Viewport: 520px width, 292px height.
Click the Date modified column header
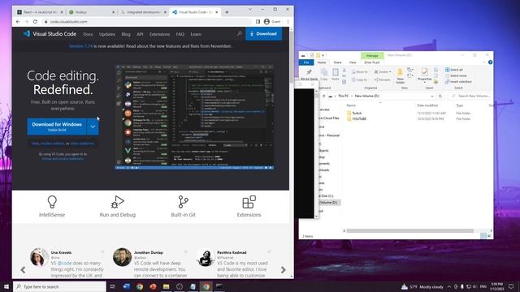click(x=427, y=105)
